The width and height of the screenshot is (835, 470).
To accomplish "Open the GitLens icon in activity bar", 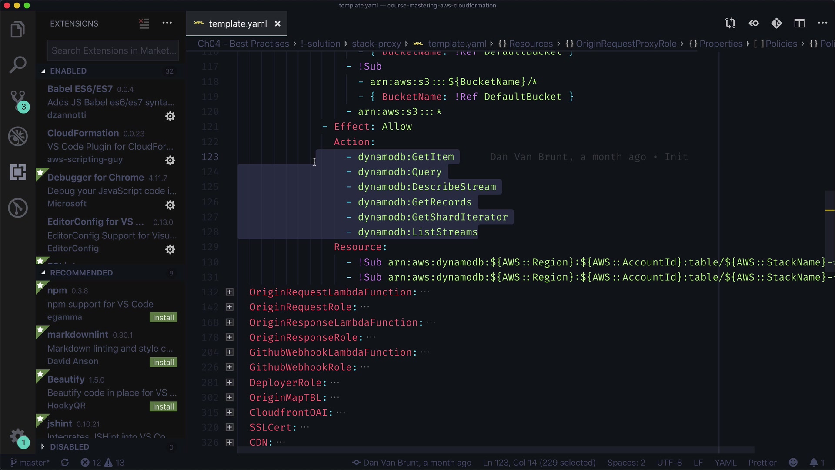I will pos(18,208).
